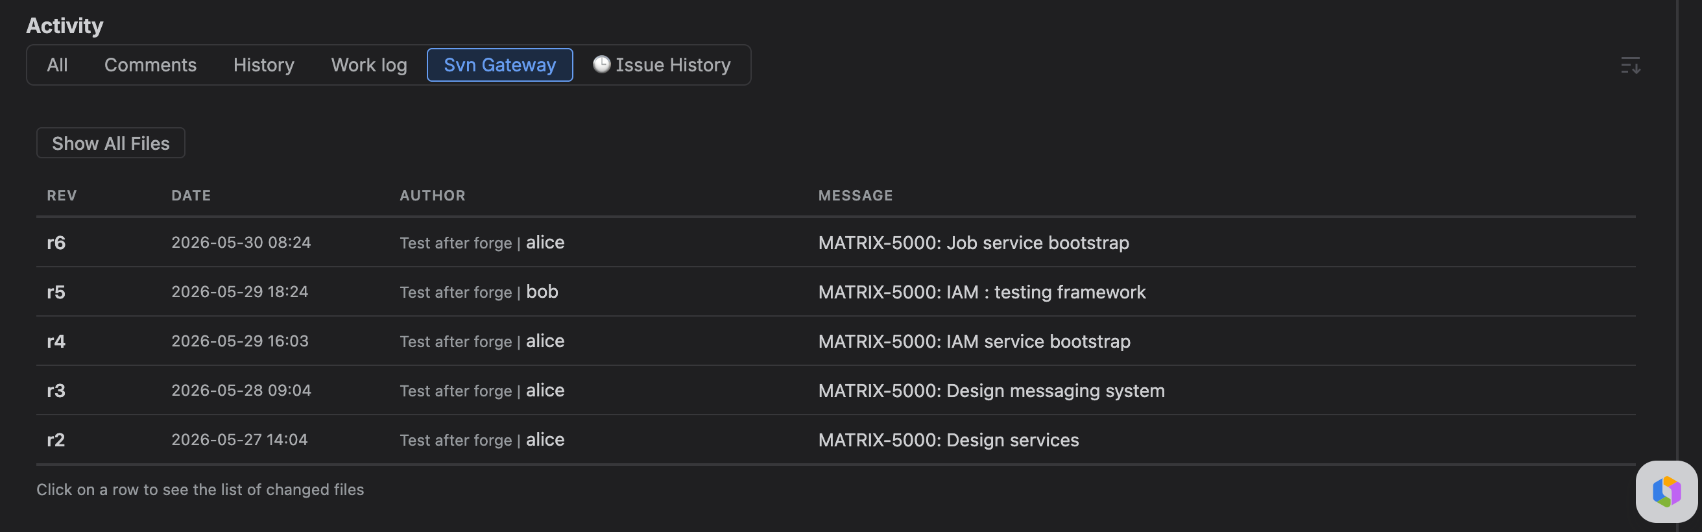Open the History tab
The height and width of the screenshot is (532, 1702).
pyautogui.click(x=263, y=65)
